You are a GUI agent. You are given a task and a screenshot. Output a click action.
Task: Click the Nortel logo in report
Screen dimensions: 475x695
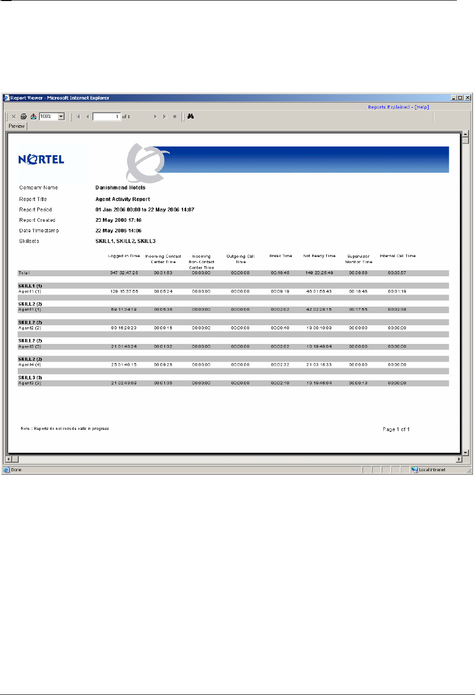pos(41,160)
